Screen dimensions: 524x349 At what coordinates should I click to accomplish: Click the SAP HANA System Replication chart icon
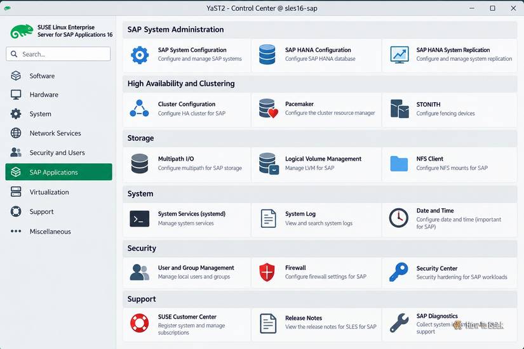(x=400, y=55)
